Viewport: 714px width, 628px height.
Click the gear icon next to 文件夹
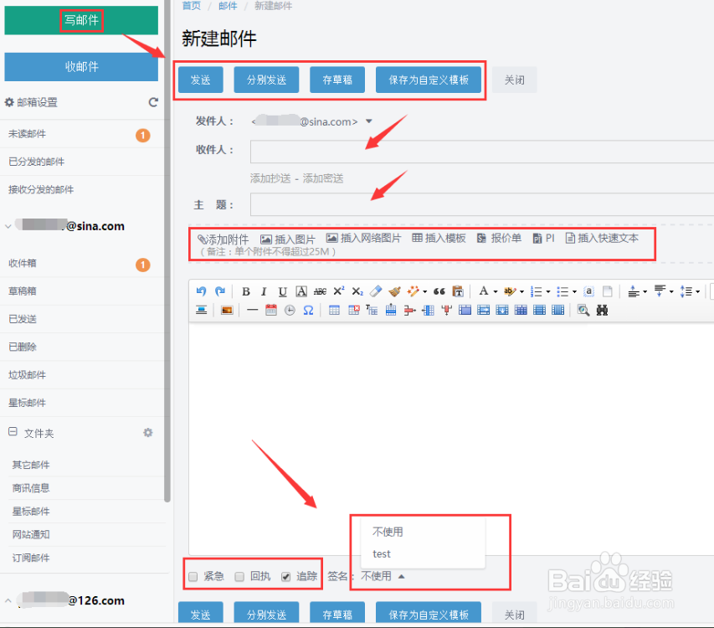(x=148, y=432)
